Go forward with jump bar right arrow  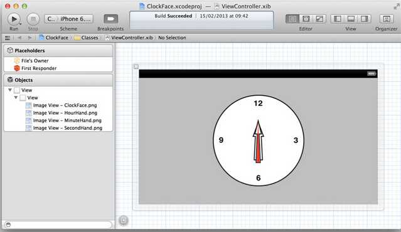click(29, 38)
